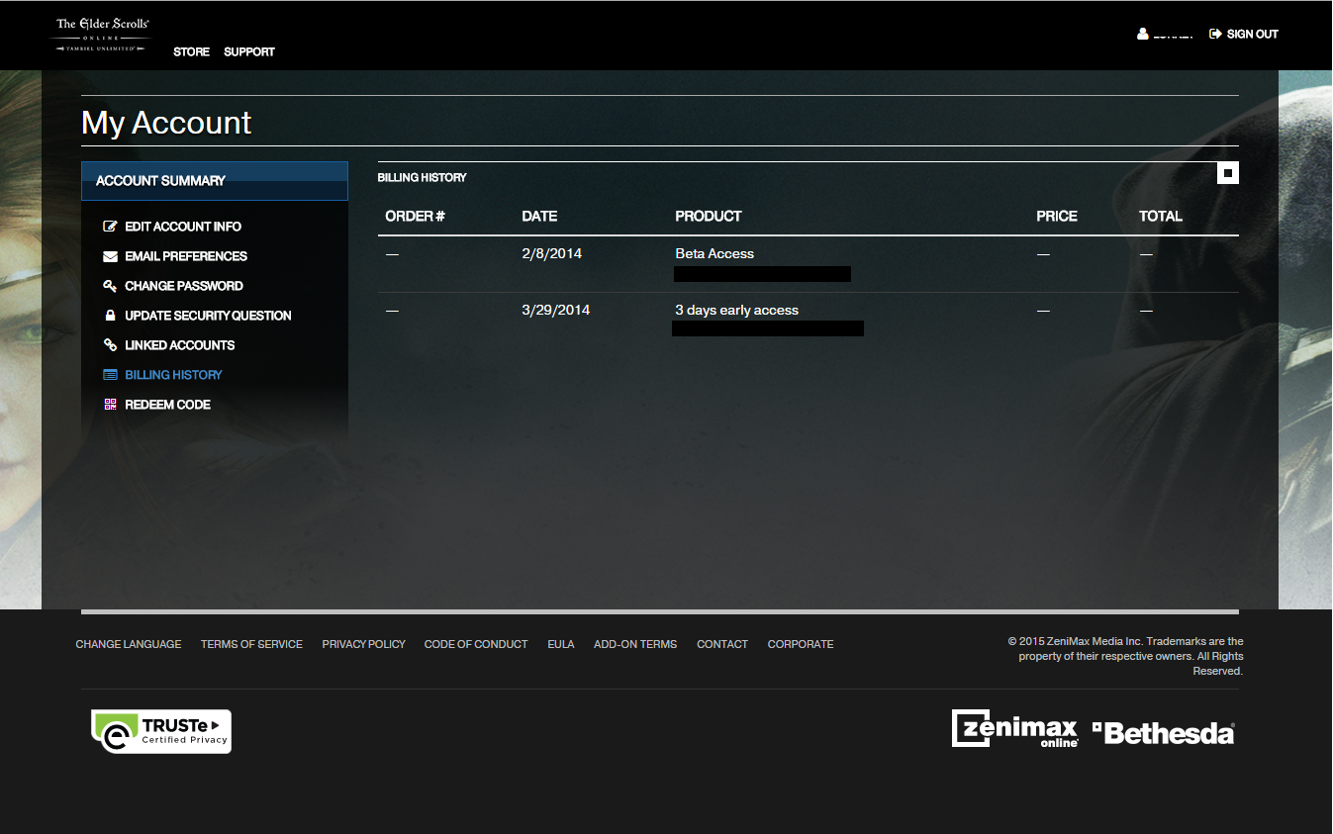Open the Billing History sidebar link

click(x=173, y=375)
